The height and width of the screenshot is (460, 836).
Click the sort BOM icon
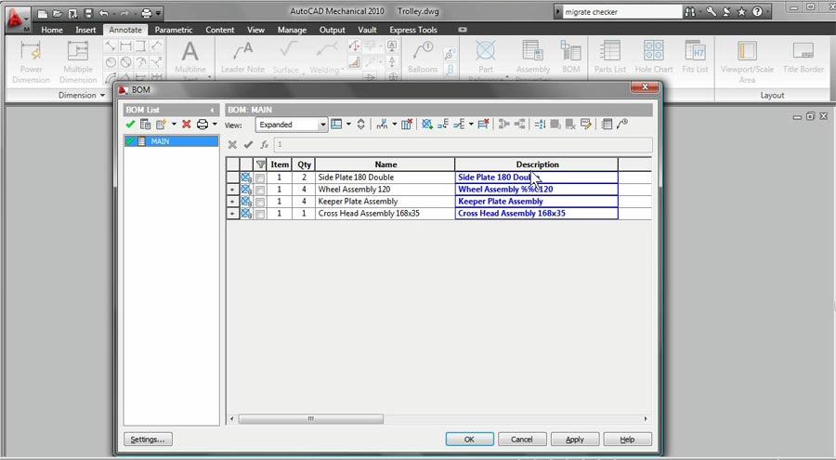540,125
